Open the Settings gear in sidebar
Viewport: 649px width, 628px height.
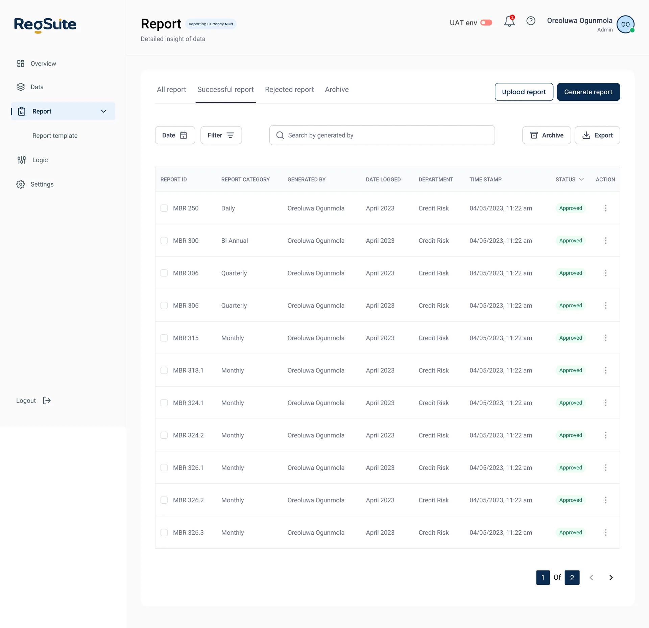pyautogui.click(x=21, y=184)
